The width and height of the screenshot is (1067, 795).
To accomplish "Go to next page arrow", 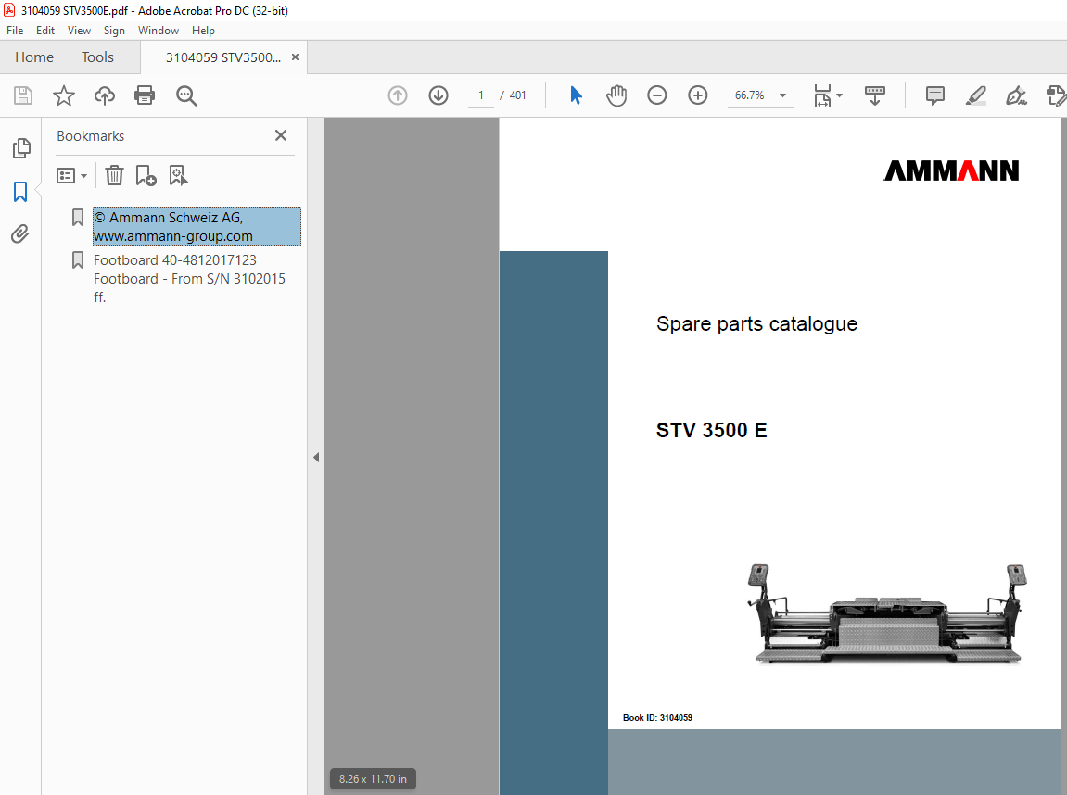I will pyautogui.click(x=438, y=95).
